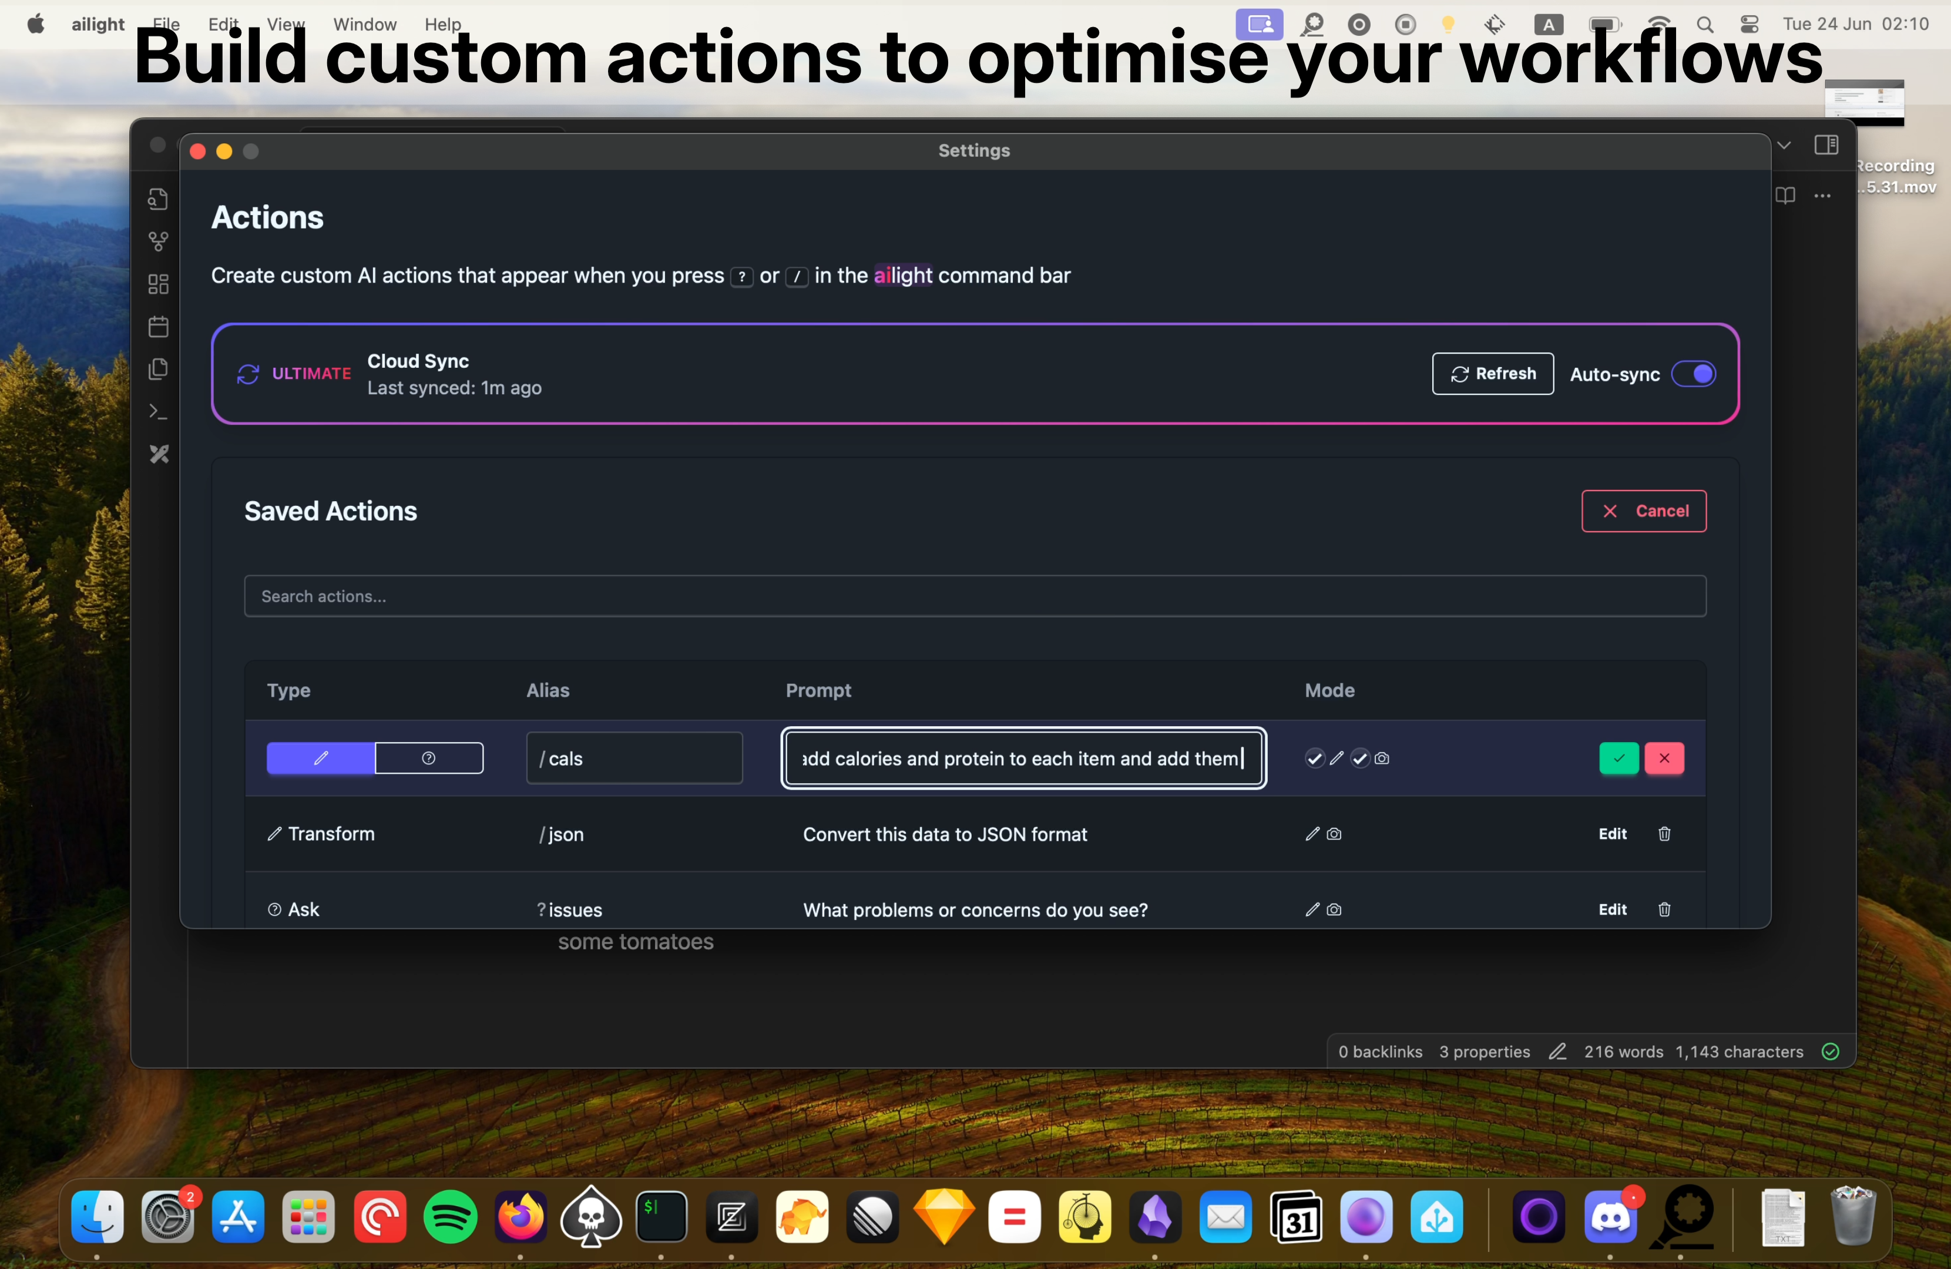Open the command terminal icon in left sidebar
This screenshot has width=1951, height=1269.
click(x=158, y=411)
